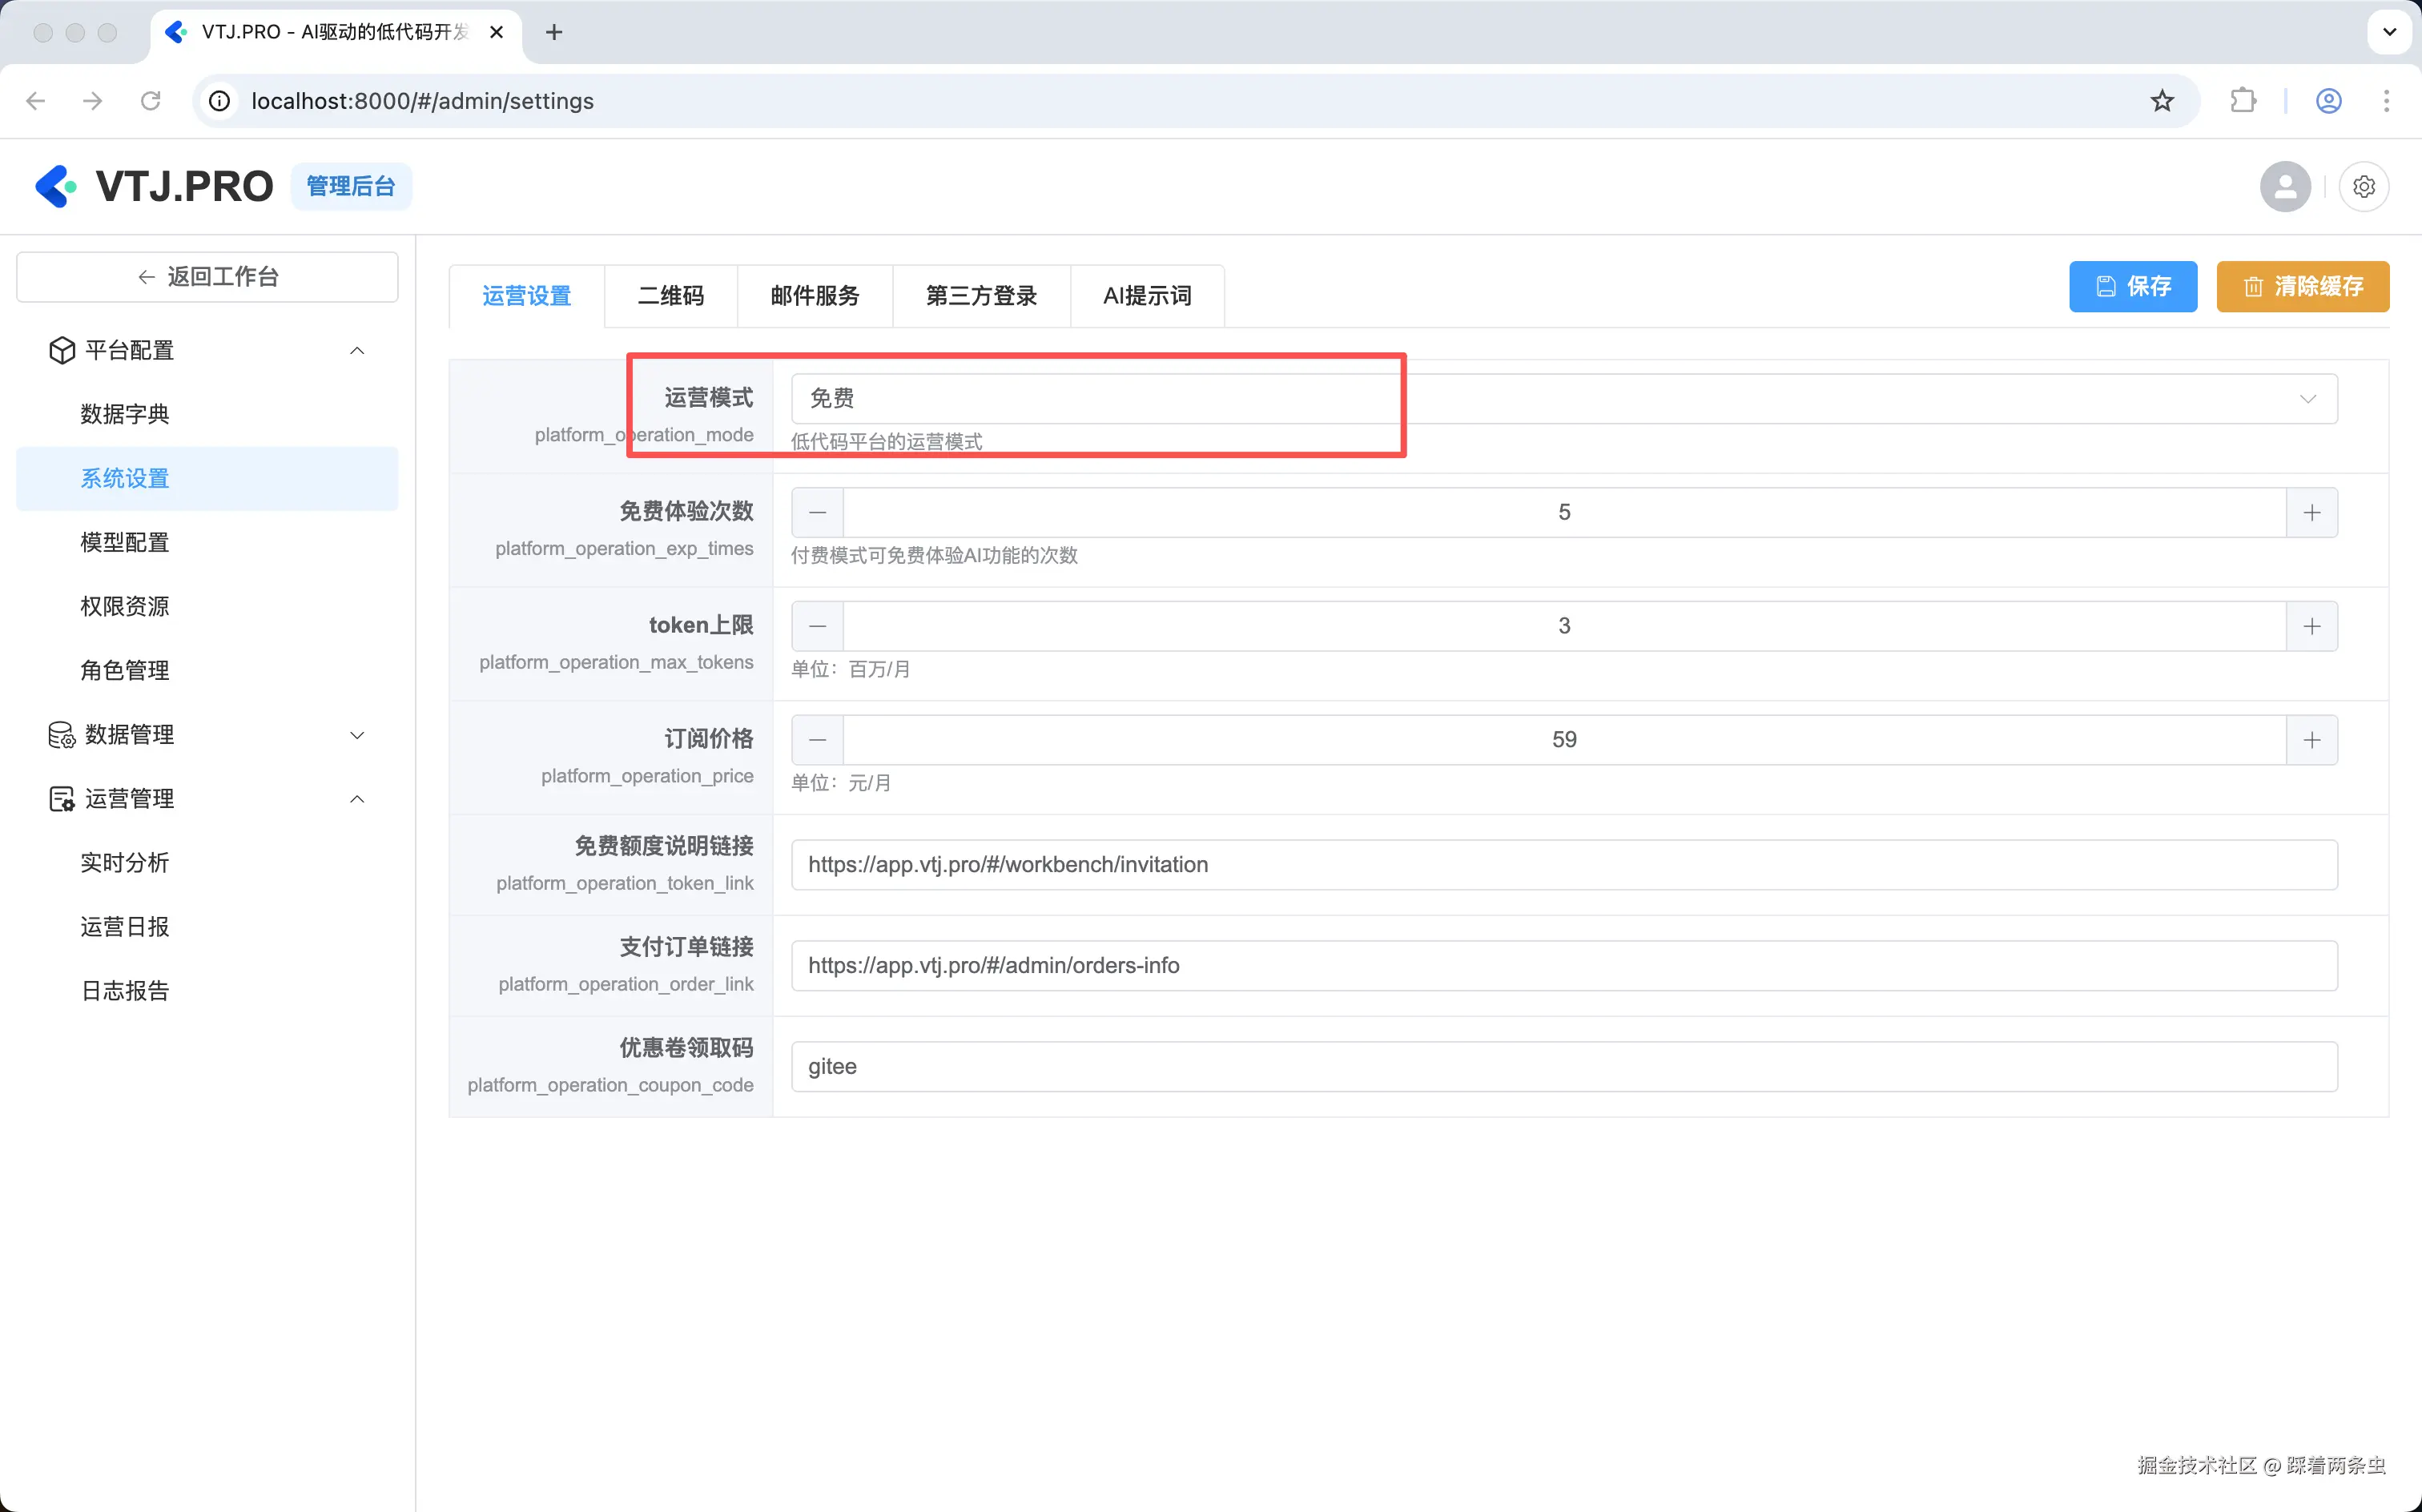
Task: Reload the page with the refresh icon
Action: tap(151, 101)
